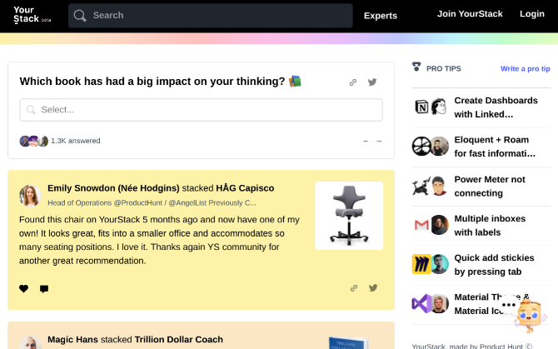Focus the top Search field

click(210, 15)
